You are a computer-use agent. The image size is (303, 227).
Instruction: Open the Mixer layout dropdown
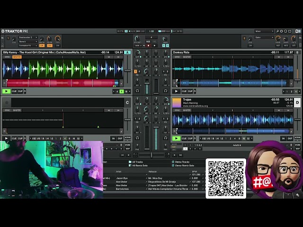[264, 31]
